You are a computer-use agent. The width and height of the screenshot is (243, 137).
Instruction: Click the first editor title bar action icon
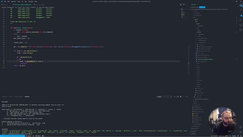tap(181, 5)
